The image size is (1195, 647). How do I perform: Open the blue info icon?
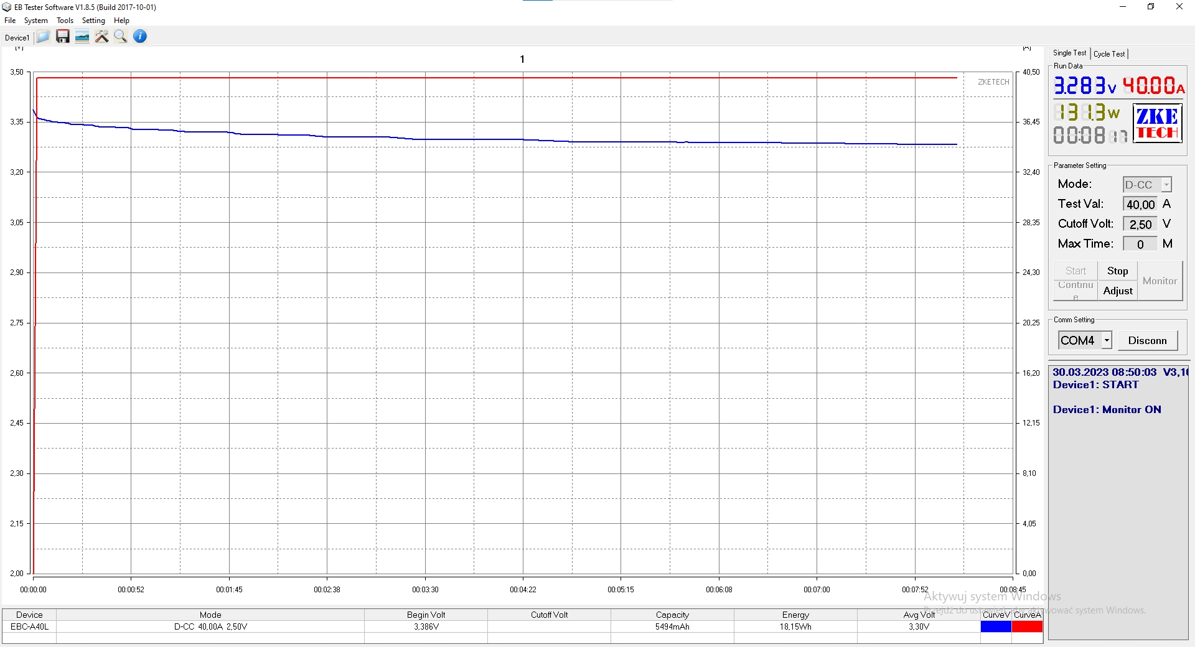(x=140, y=37)
